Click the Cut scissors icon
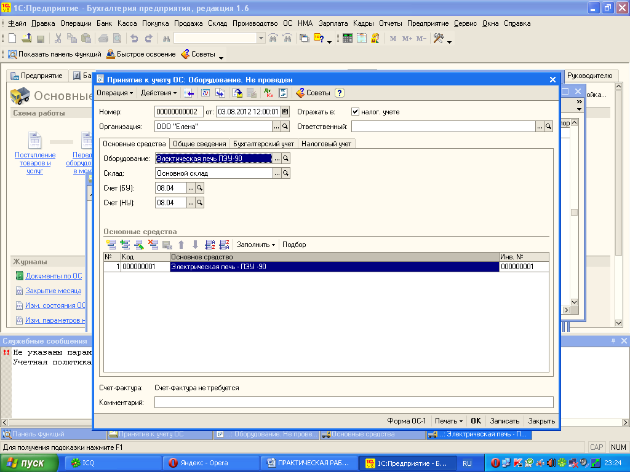 coord(58,39)
